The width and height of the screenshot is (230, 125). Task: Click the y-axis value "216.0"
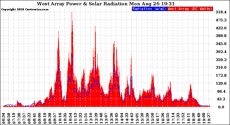tap(221, 67)
